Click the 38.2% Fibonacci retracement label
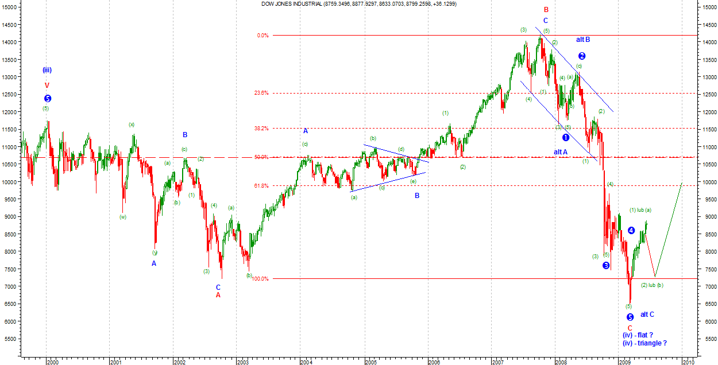This screenshot has height=365, width=718. (262, 129)
